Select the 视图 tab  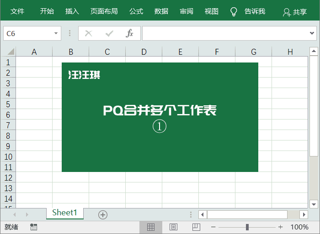[212, 11]
